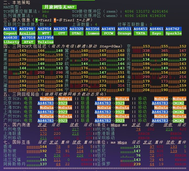Select latency value 338 in 晋 row
Image resolution: width=189 pixels, height=171 pixels.
[146, 51]
